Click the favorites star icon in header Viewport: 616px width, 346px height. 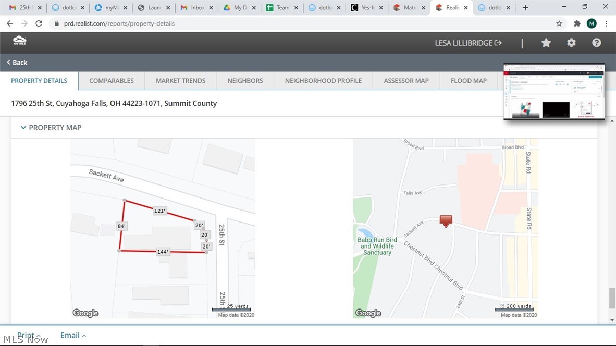(x=546, y=43)
